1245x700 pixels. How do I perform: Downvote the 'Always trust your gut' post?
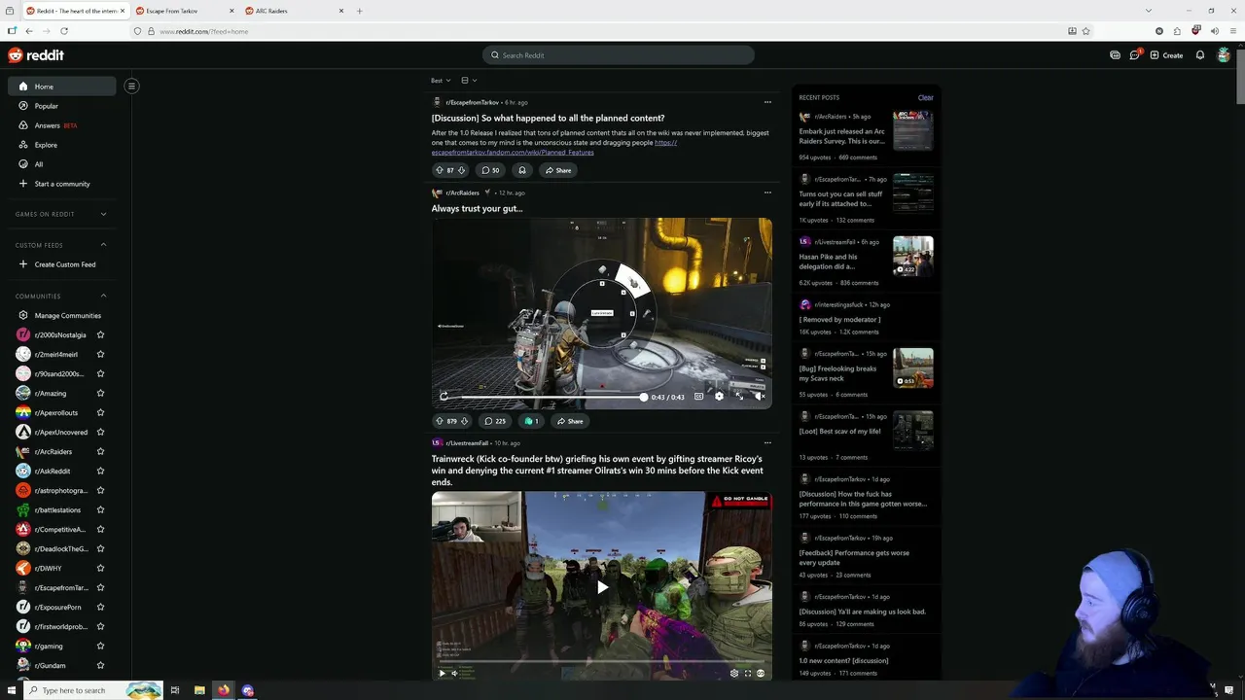pos(464,421)
